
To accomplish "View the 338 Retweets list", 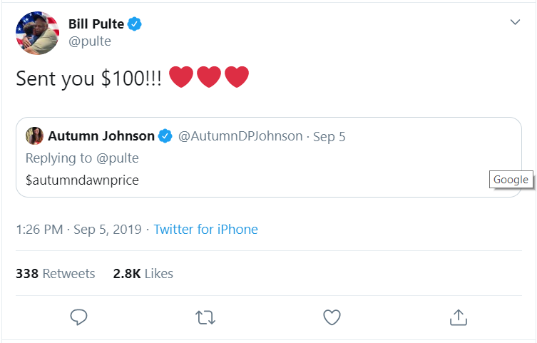I will point(55,273).
